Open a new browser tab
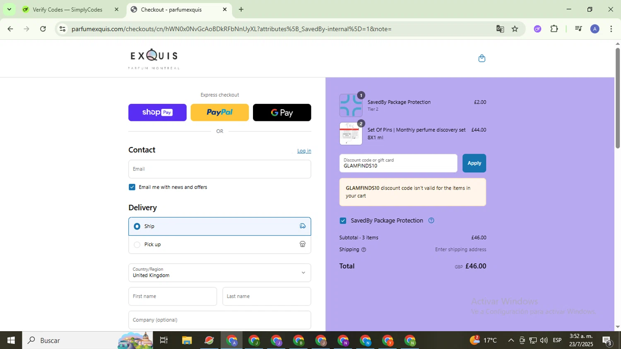The height and width of the screenshot is (349, 621). (241, 10)
